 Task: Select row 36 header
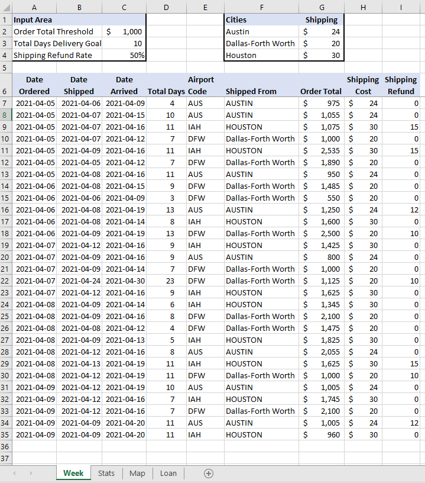(x=5, y=447)
